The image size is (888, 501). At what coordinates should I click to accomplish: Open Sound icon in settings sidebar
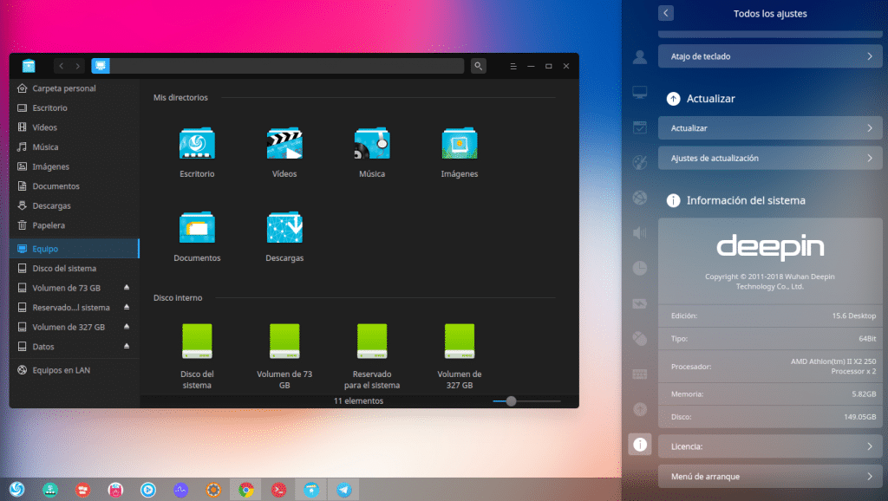pyautogui.click(x=640, y=232)
